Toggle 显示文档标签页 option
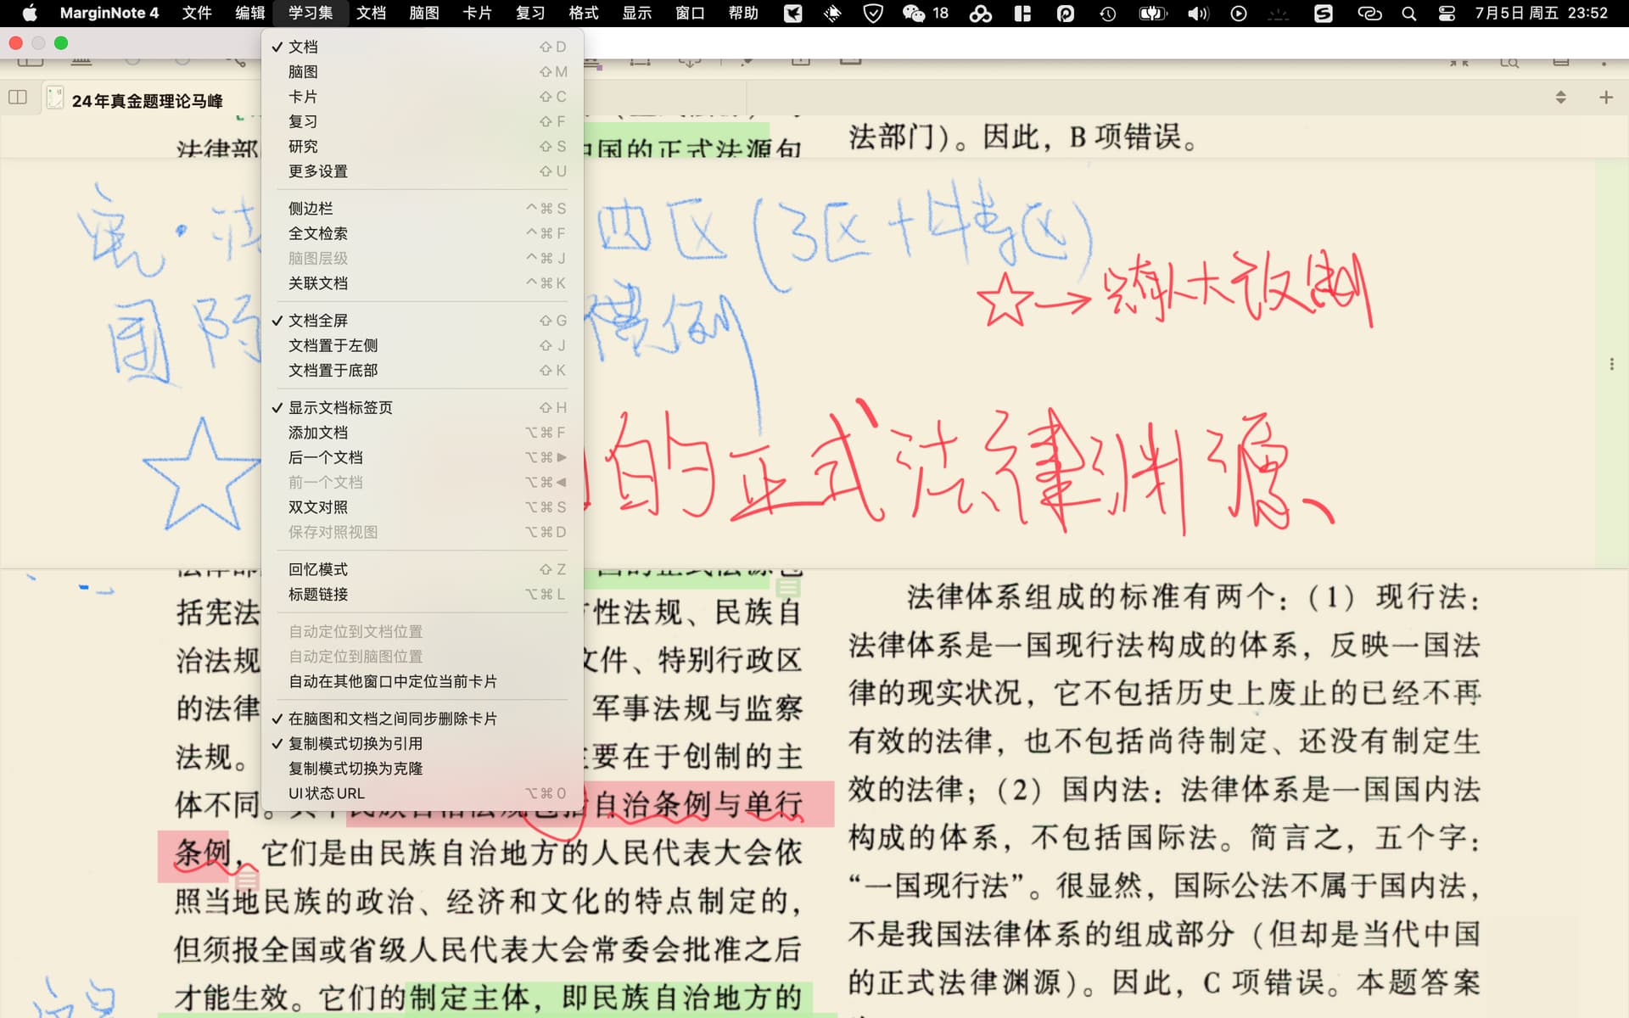The width and height of the screenshot is (1629, 1018). click(422, 408)
